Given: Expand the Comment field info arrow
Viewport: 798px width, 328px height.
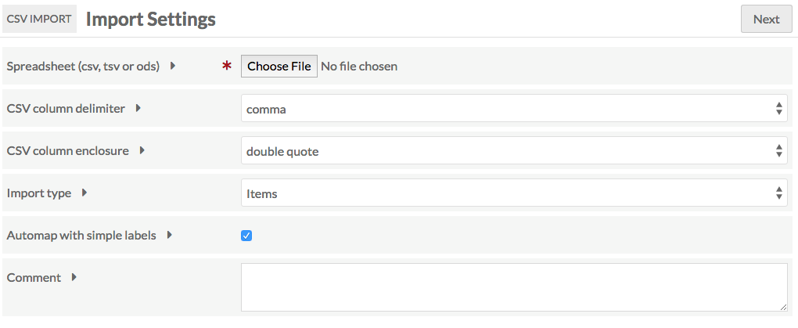Looking at the screenshot, I should click(x=74, y=277).
